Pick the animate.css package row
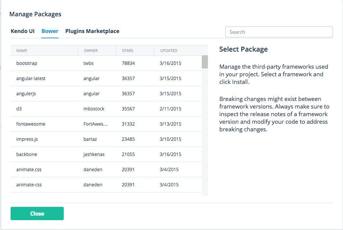The image size is (343, 230). pyautogui.click(x=29, y=170)
